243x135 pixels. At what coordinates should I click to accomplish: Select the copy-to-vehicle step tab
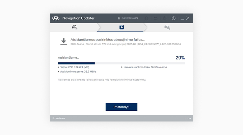click(x=167, y=27)
